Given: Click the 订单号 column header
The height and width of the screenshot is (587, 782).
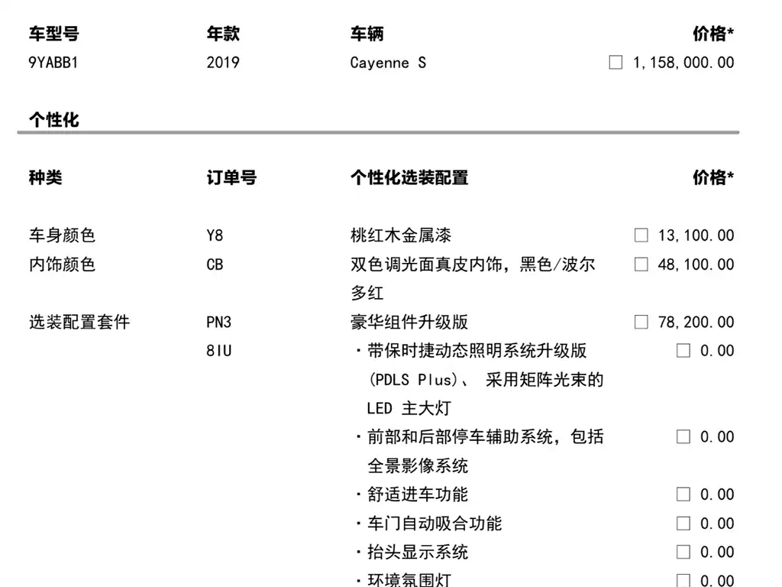Looking at the screenshot, I should click(x=231, y=177).
